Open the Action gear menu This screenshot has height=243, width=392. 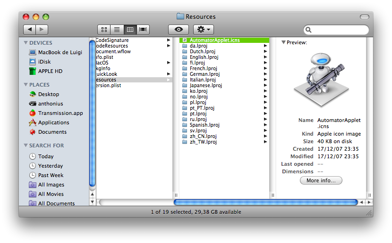pos(204,30)
